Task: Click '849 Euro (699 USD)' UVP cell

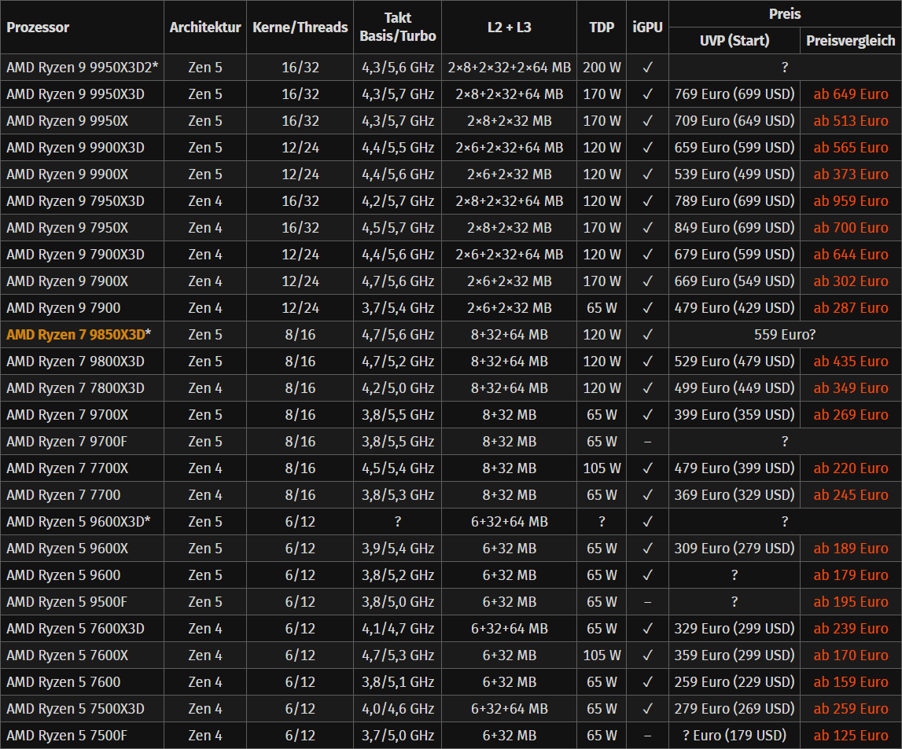Action: point(734,228)
